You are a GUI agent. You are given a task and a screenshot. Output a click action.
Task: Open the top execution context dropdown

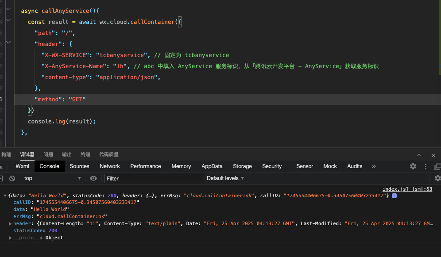tap(52, 178)
